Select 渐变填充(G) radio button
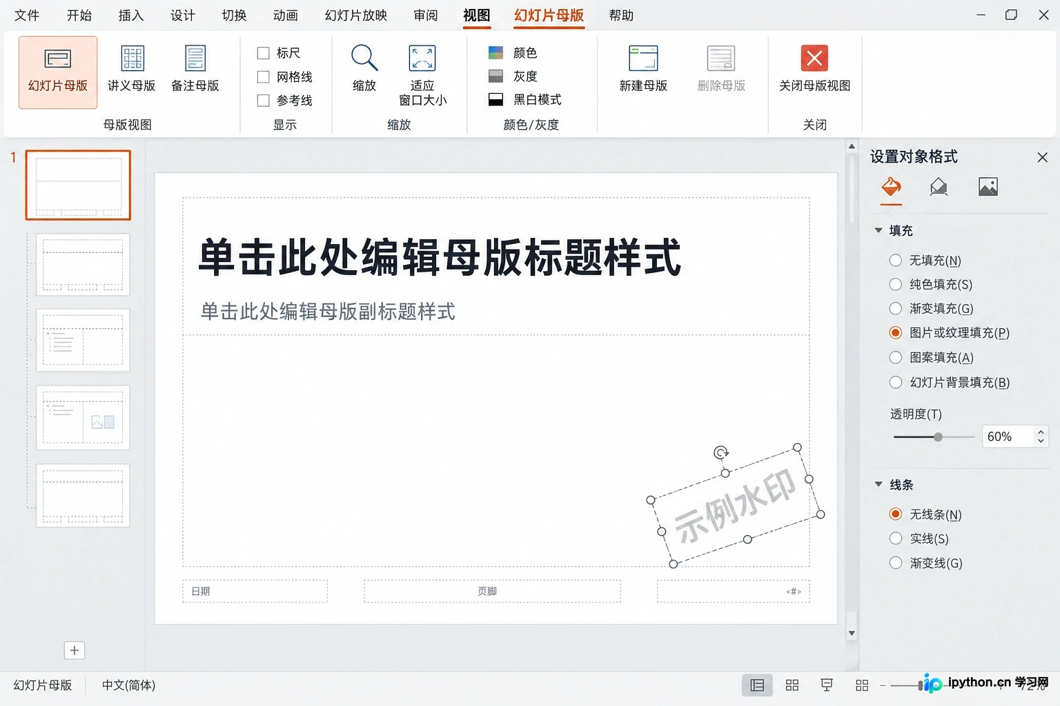This screenshot has height=706, width=1060. click(896, 308)
